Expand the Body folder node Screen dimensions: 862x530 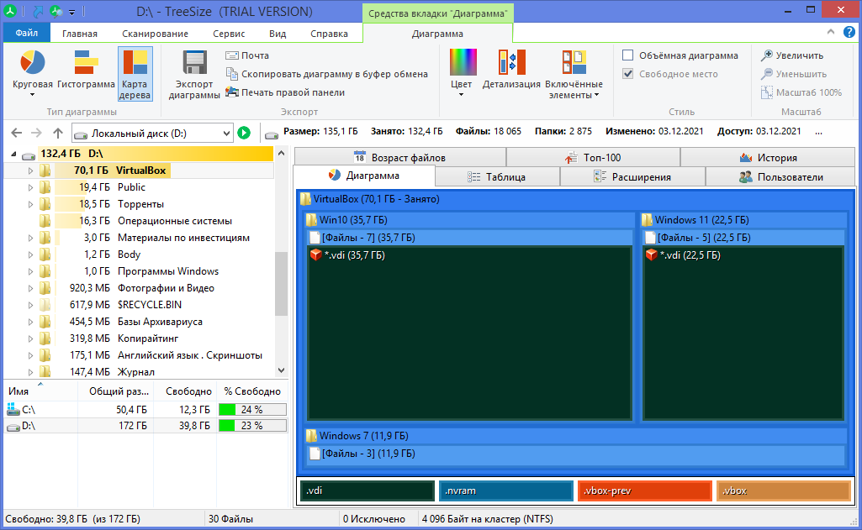30,255
